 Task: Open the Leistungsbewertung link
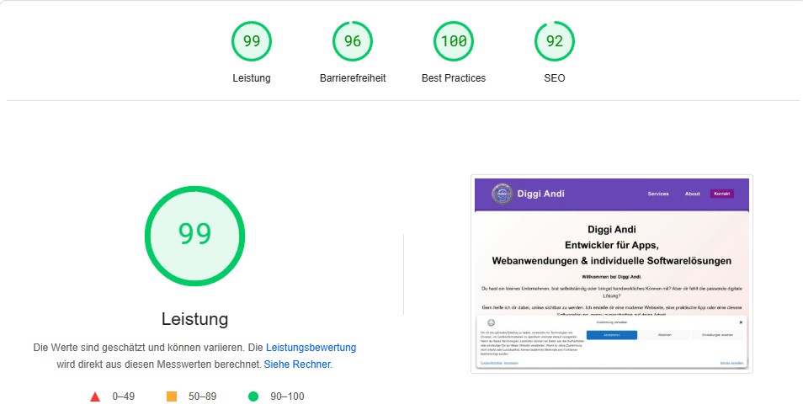(x=311, y=347)
